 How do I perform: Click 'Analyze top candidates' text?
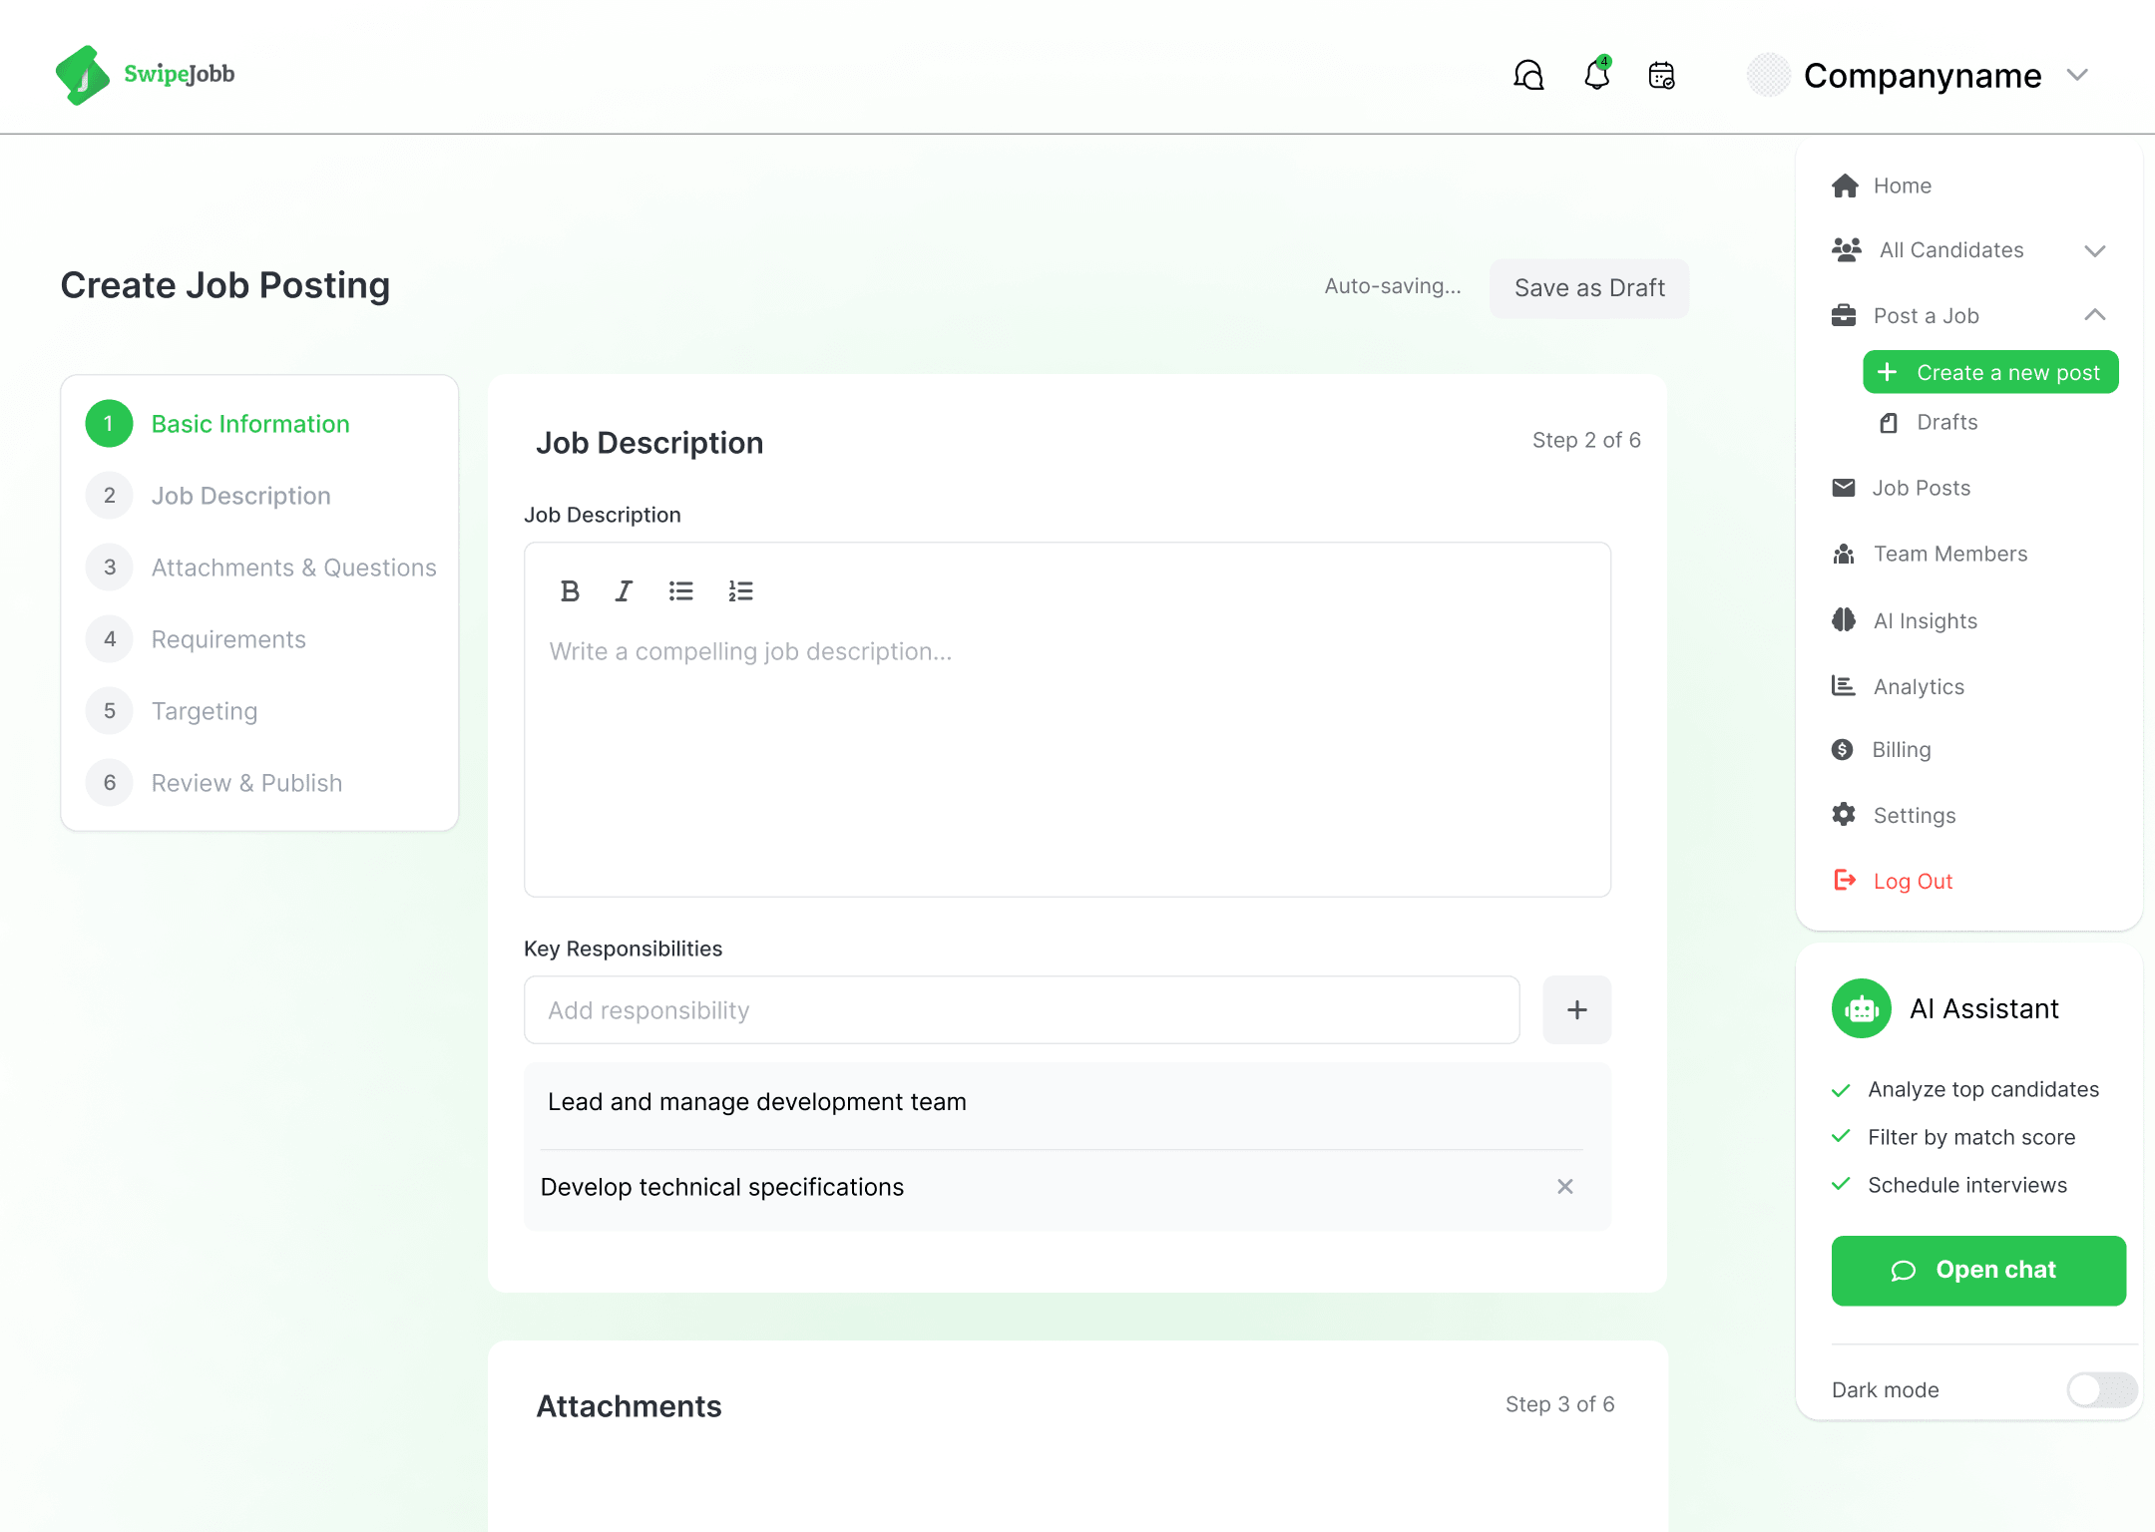(x=1983, y=1089)
